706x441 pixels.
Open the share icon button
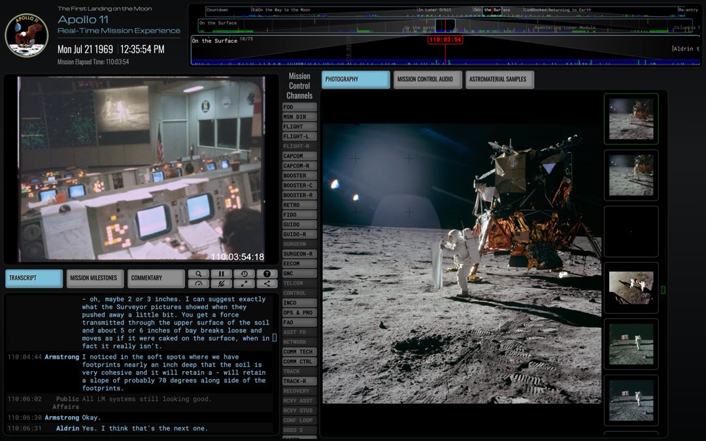point(267,284)
